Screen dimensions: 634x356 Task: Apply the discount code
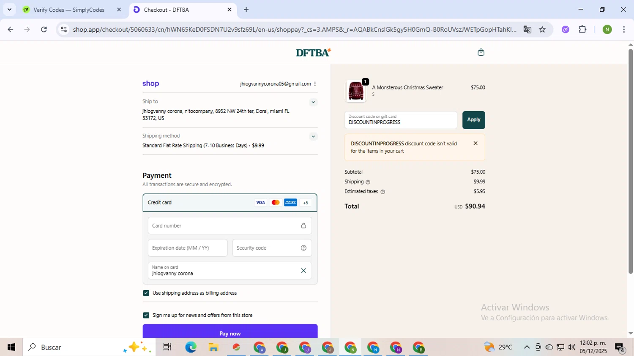[x=473, y=120]
